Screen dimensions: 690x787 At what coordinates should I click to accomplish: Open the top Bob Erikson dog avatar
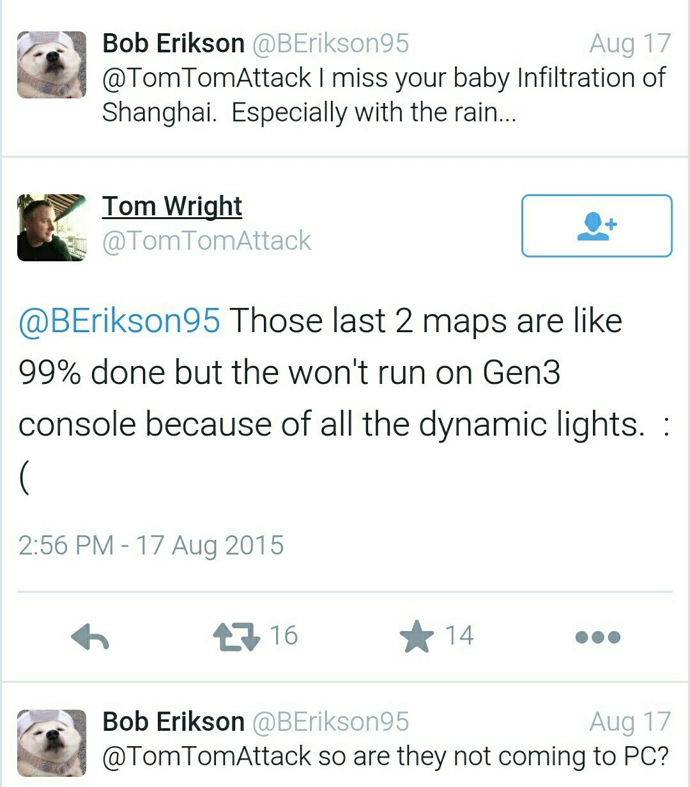pyautogui.click(x=51, y=65)
